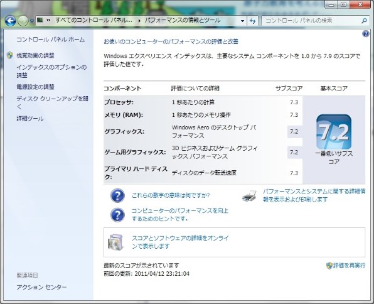Open the recent pages dropdown arrow
The height and width of the screenshot is (304, 374).
point(32,21)
